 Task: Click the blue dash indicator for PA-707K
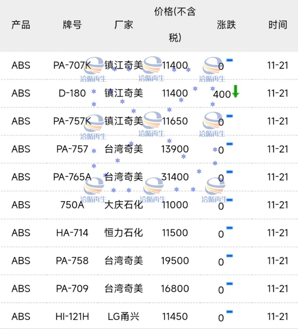click(x=230, y=60)
